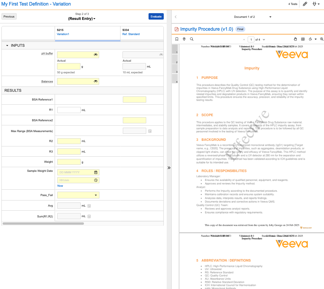Click the S215 Actual weight input field
324x289 pixels.
click(69, 66)
